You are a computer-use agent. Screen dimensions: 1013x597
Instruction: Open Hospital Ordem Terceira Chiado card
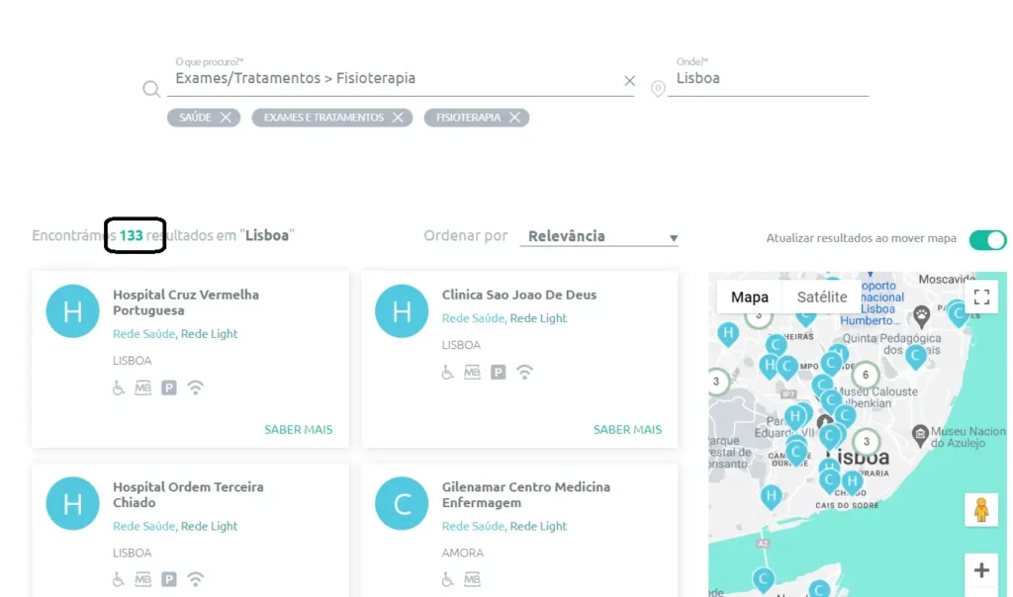click(188, 494)
